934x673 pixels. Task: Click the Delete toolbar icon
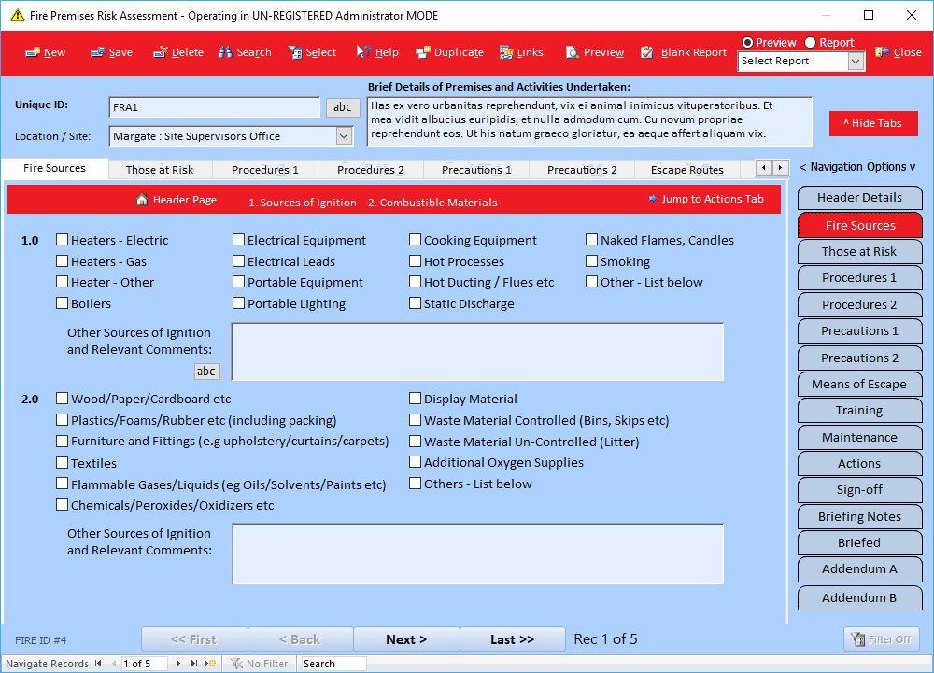161,52
